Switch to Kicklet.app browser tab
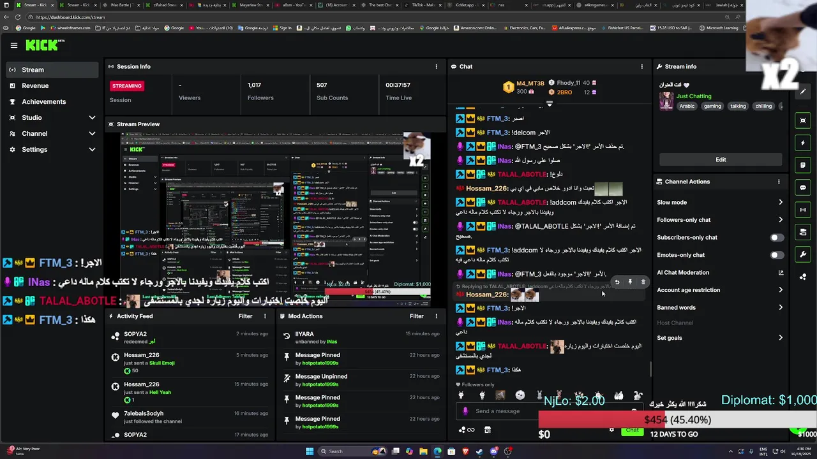The image size is (817, 459). (466, 5)
